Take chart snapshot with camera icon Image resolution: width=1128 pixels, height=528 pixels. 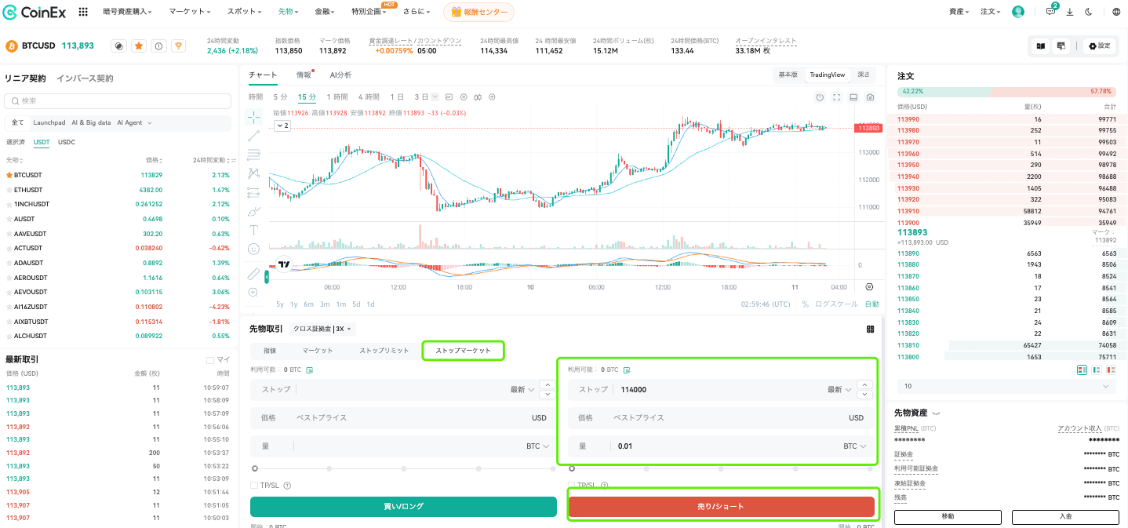(870, 97)
